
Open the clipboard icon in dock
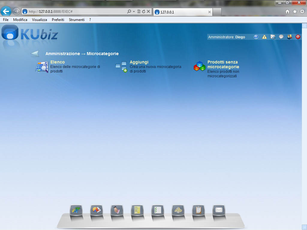[198, 210]
